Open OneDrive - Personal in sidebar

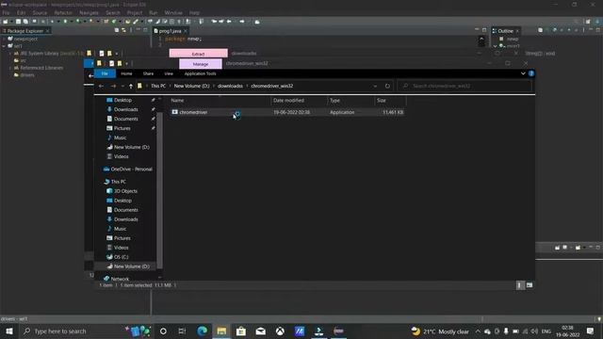point(131,169)
